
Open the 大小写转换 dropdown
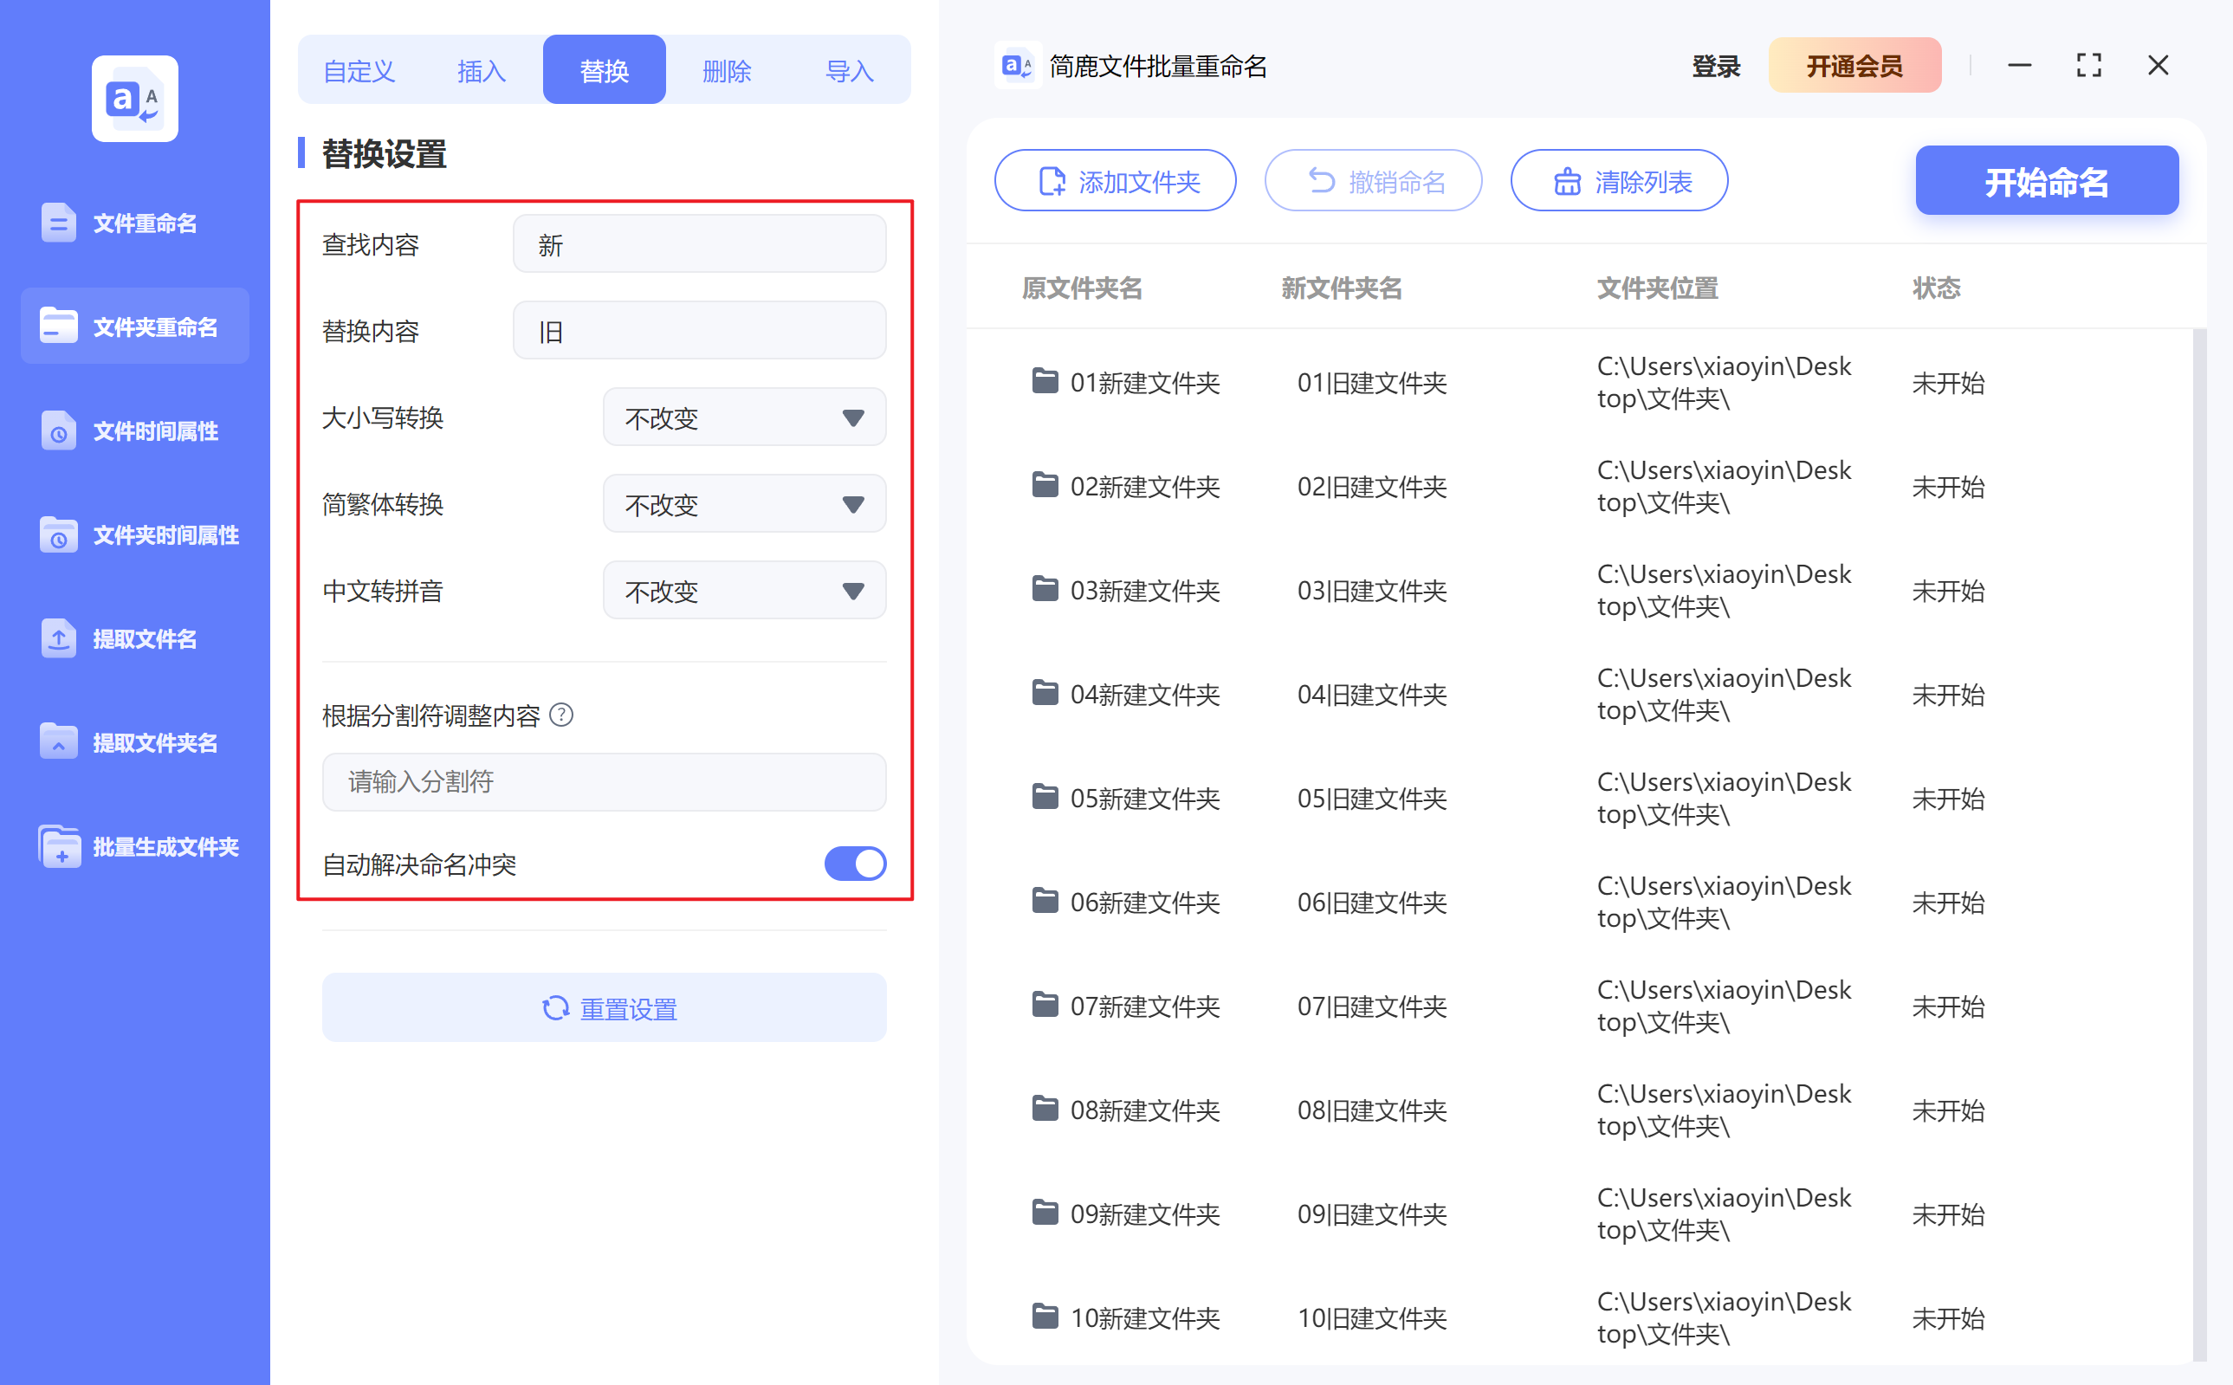click(743, 417)
